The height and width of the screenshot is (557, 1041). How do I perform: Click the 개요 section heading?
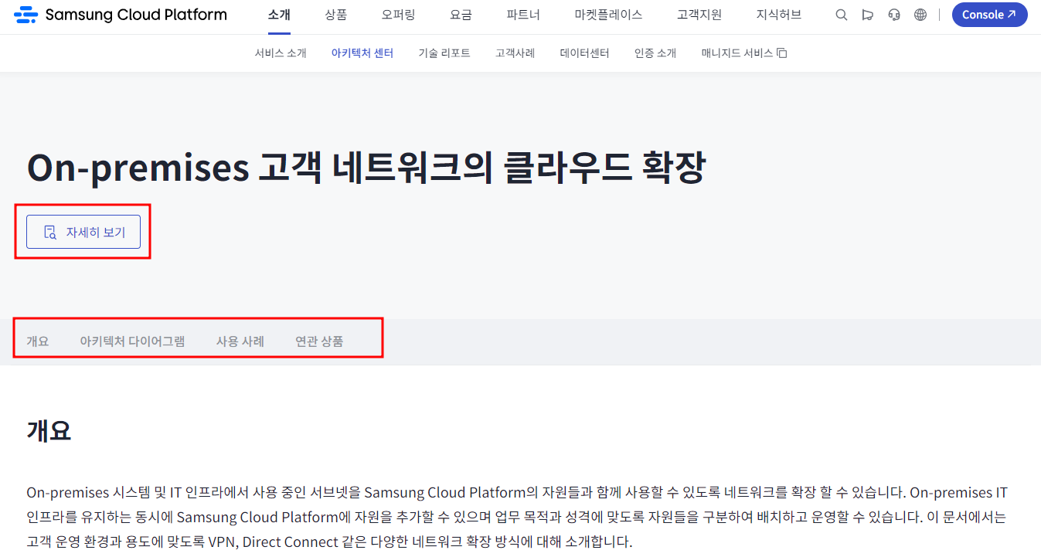(x=49, y=430)
